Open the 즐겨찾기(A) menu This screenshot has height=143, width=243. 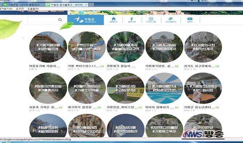tap(6, 9)
